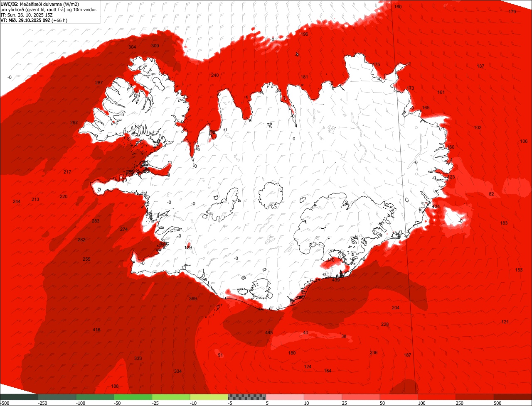The width and height of the screenshot is (532, 406).
Task: Click the inland value '129'
Action: (x=188, y=247)
